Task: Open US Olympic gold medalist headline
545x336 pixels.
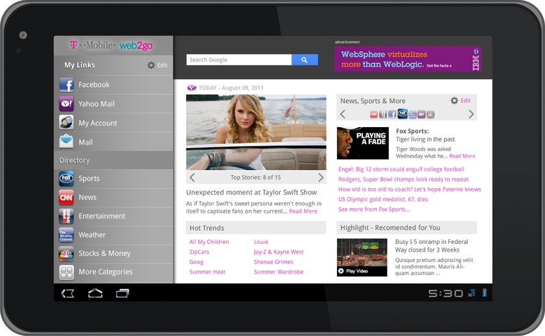Action: click(383, 199)
